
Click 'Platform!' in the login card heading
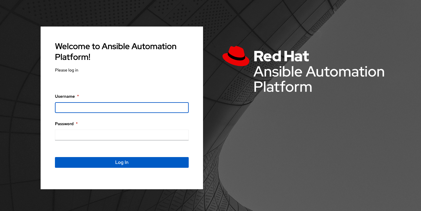(73, 57)
